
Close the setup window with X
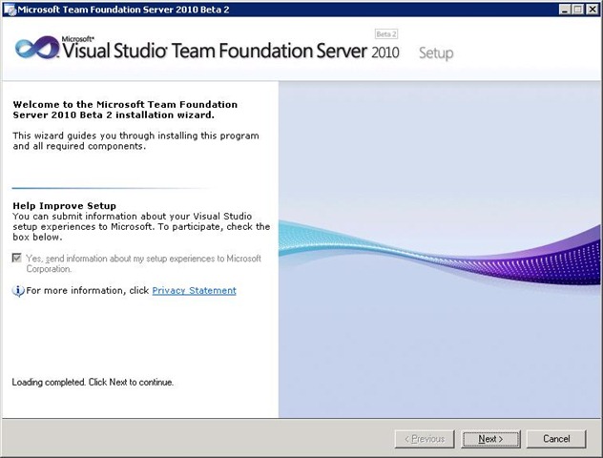593,10
